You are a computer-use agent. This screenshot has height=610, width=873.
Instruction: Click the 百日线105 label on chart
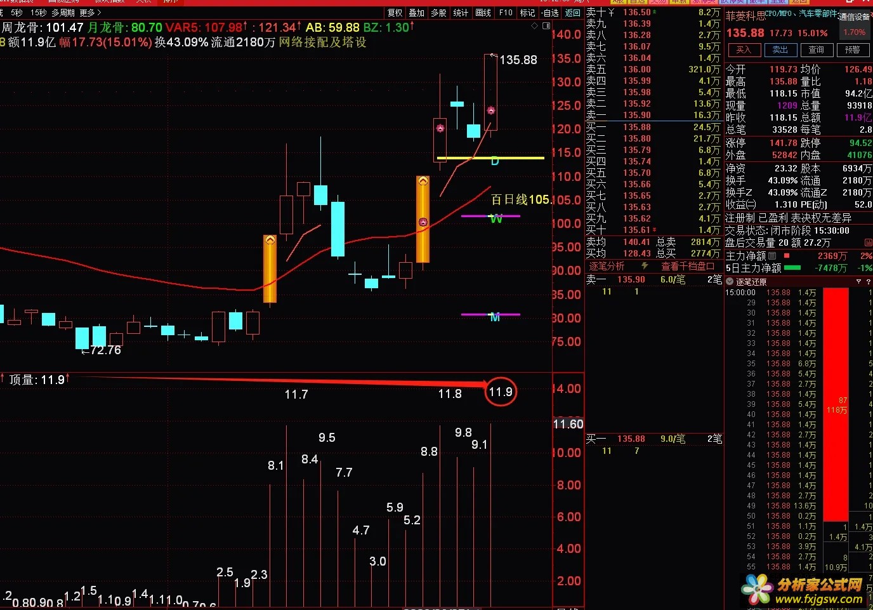pyautogui.click(x=520, y=199)
